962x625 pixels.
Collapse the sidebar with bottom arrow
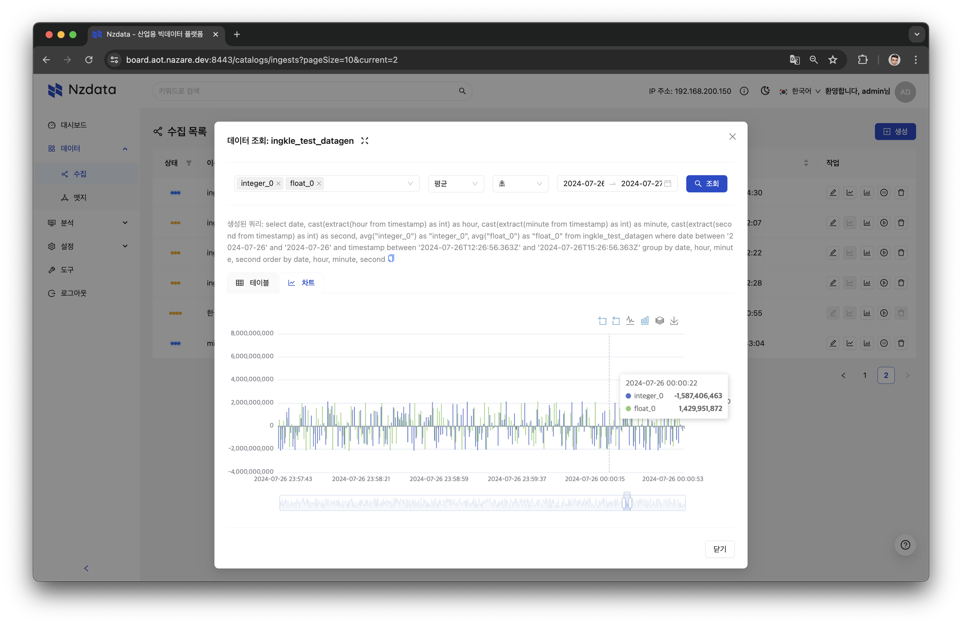(x=86, y=568)
